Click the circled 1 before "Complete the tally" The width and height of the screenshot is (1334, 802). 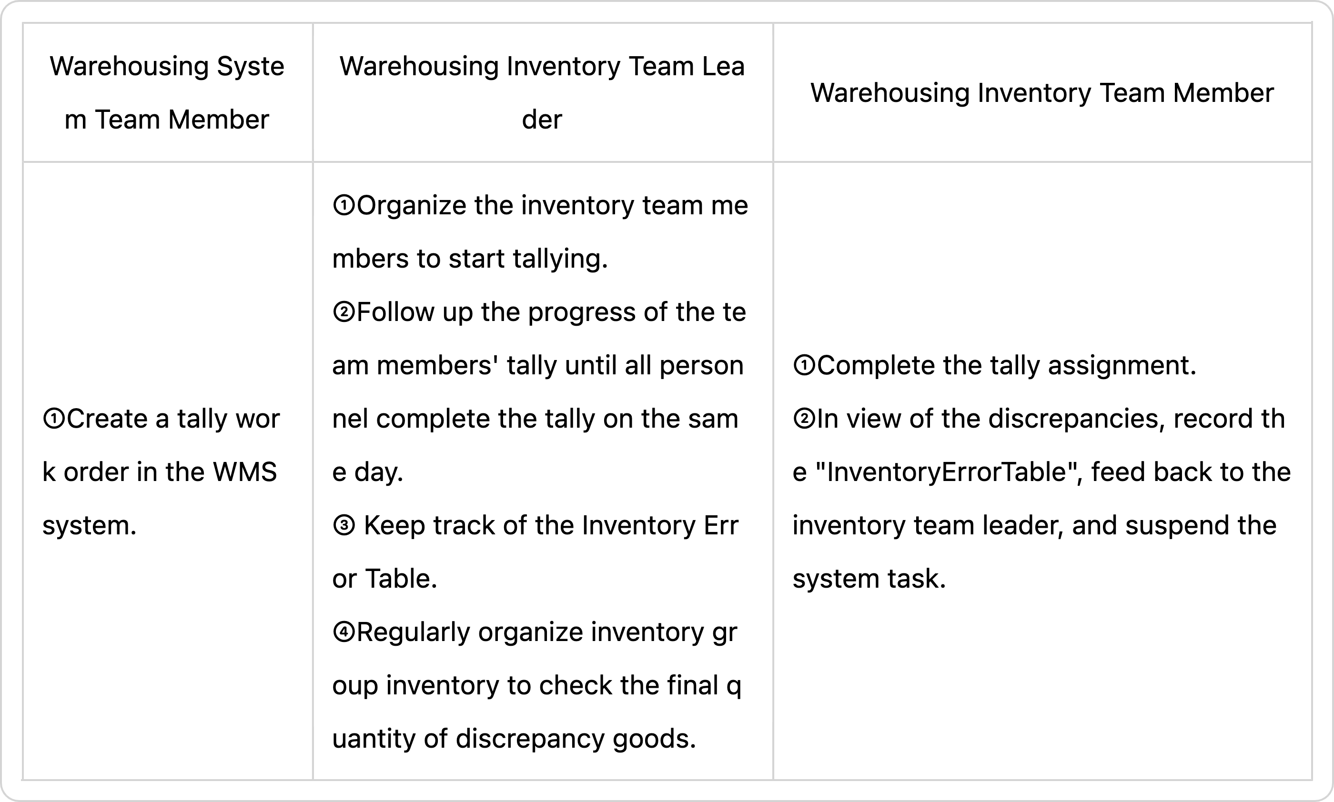(804, 365)
